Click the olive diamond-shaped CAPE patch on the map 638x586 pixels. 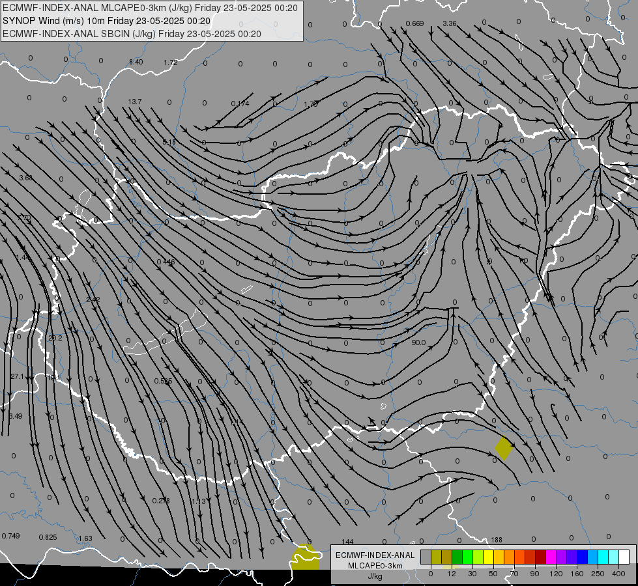pos(504,448)
